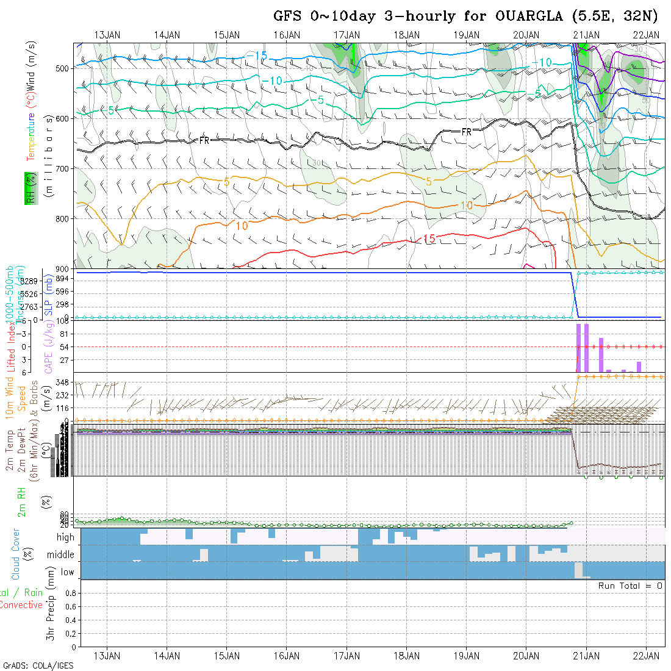Click the GFS OUARGLA chart title
The width and height of the screenshot is (671, 671).
pyautogui.click(x=468, y=16)
